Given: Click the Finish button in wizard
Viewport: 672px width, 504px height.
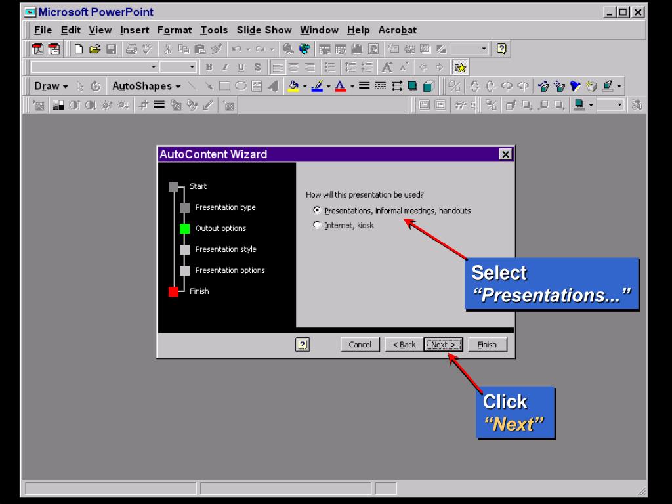Looking at the screenshot, I should pos(488,345).
